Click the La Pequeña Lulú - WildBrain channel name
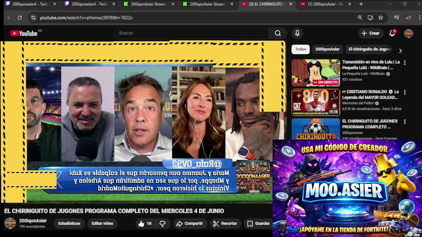This screenshot has height=237, width=422. [364, 74]
